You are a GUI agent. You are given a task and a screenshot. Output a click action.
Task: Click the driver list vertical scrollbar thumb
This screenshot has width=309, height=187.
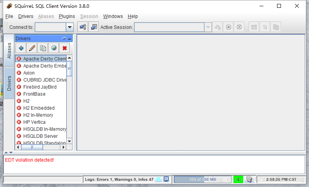[x=69, y=69]
